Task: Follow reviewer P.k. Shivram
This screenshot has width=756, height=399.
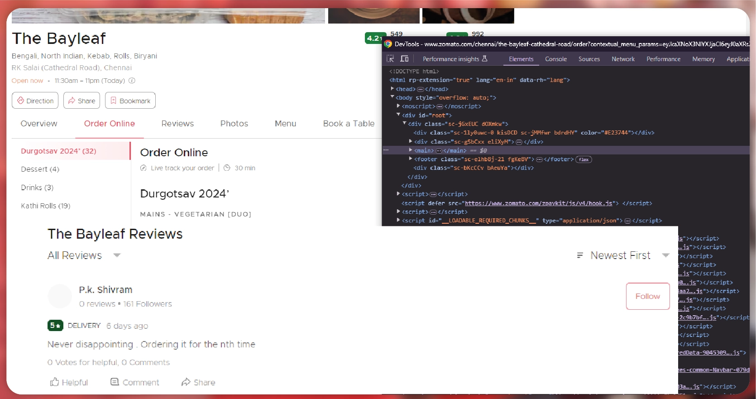Action: click(x=648, y=296)
